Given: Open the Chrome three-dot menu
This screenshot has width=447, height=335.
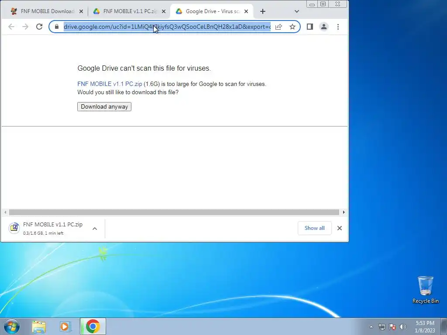Looking at the screenshot, I should [338, 27].
